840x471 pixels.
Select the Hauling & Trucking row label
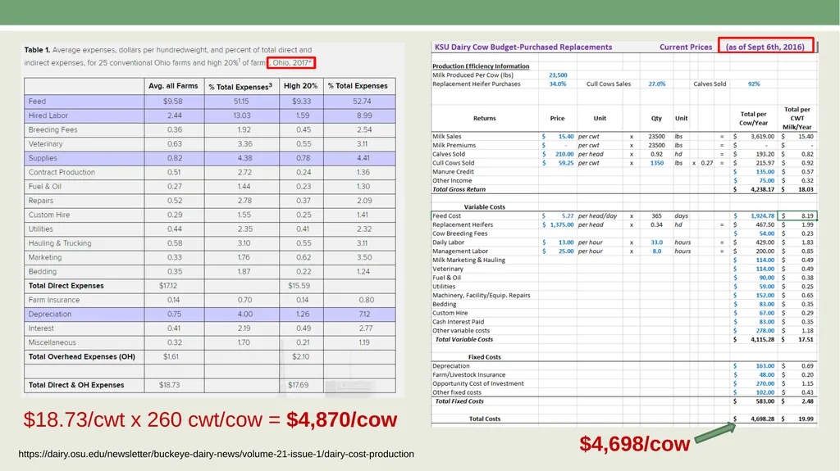[x=60, y=243]
